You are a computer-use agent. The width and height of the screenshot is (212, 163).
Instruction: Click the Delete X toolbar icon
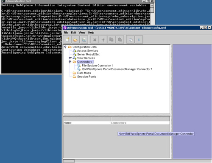pos(95,40)
